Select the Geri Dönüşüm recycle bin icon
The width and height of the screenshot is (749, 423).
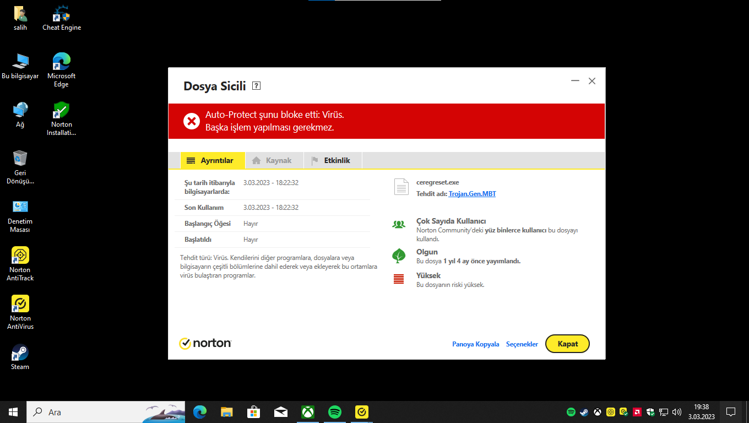pos(20,167)
